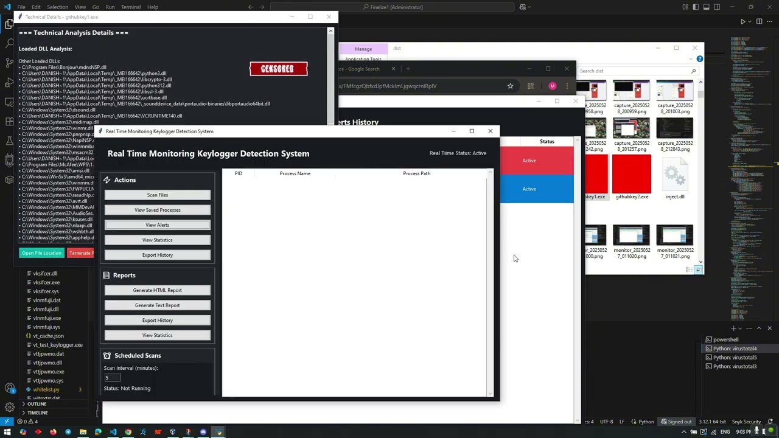The height and width of the screenshot is (438, 779).
Task: Click File Explorer help question icon
Action: (699, 59)
